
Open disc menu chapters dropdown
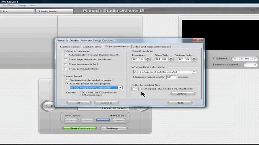coord(194,72)
